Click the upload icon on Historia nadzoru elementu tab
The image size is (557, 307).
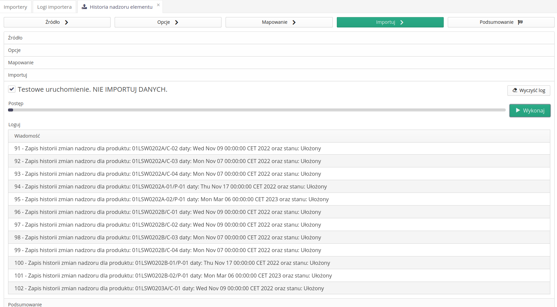pyautogui.click(x=84, y=6)
